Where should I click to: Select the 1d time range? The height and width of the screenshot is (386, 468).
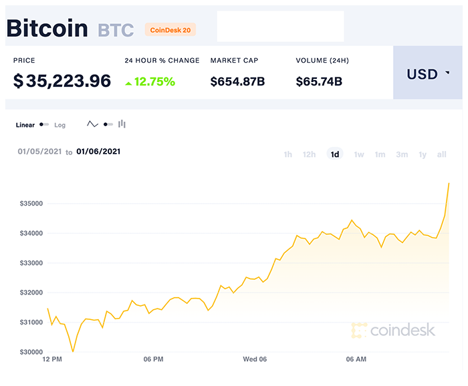(335, 154)
